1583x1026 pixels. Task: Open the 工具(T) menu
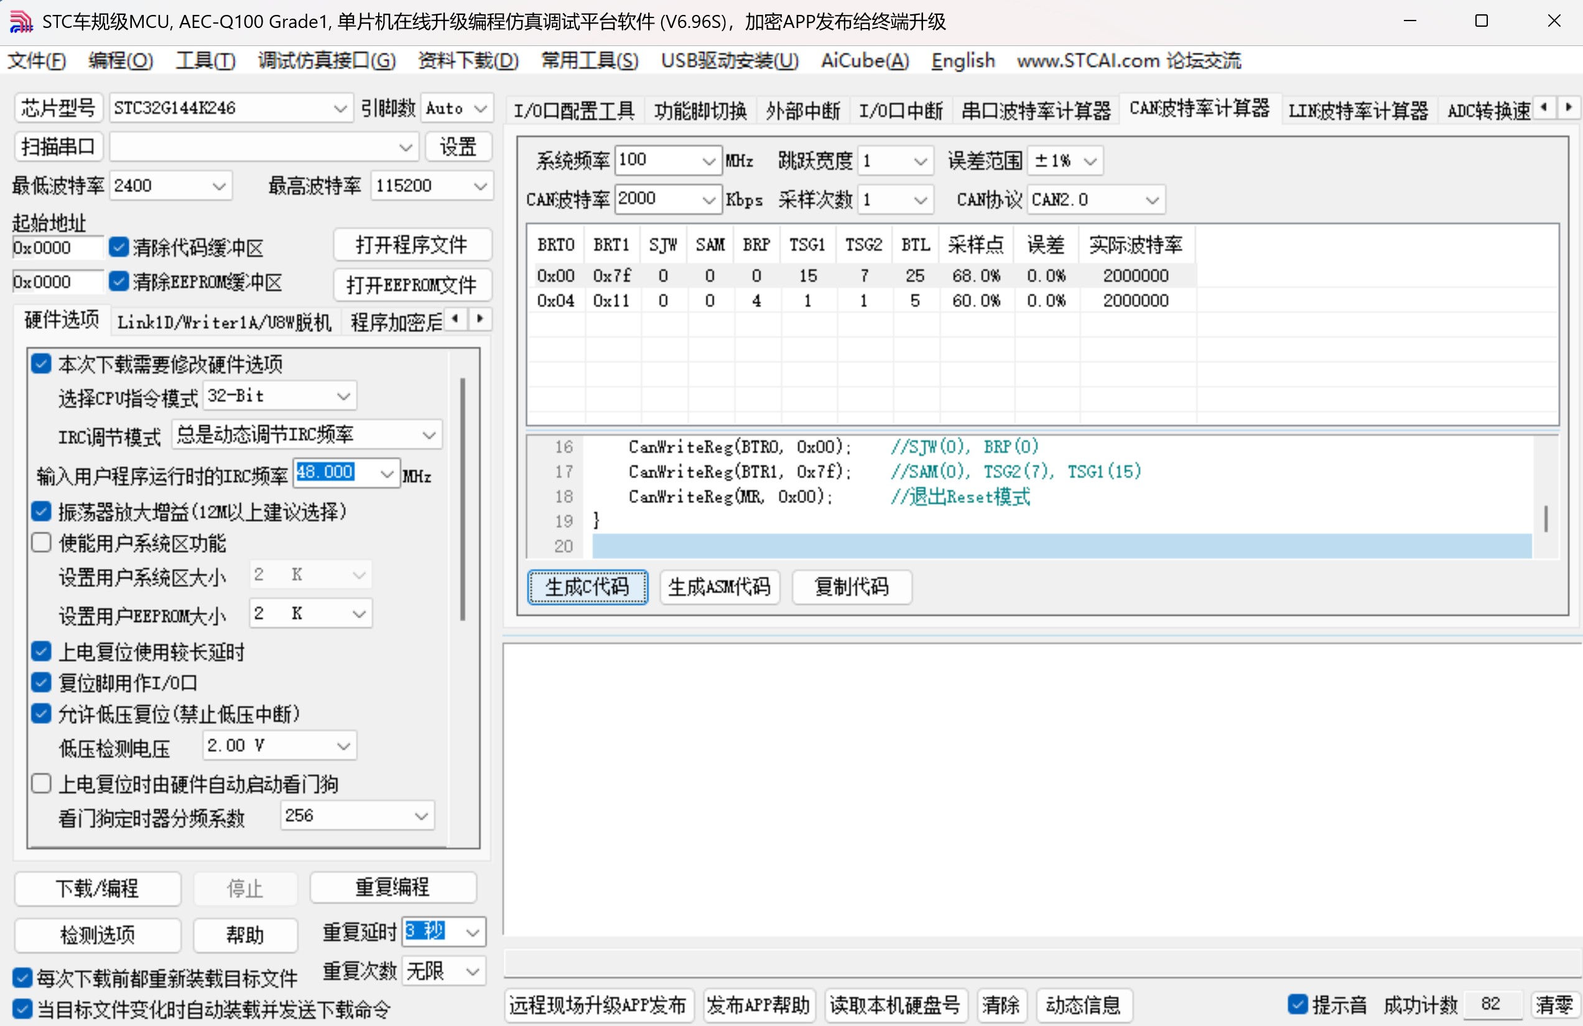(x=205, y=60)
